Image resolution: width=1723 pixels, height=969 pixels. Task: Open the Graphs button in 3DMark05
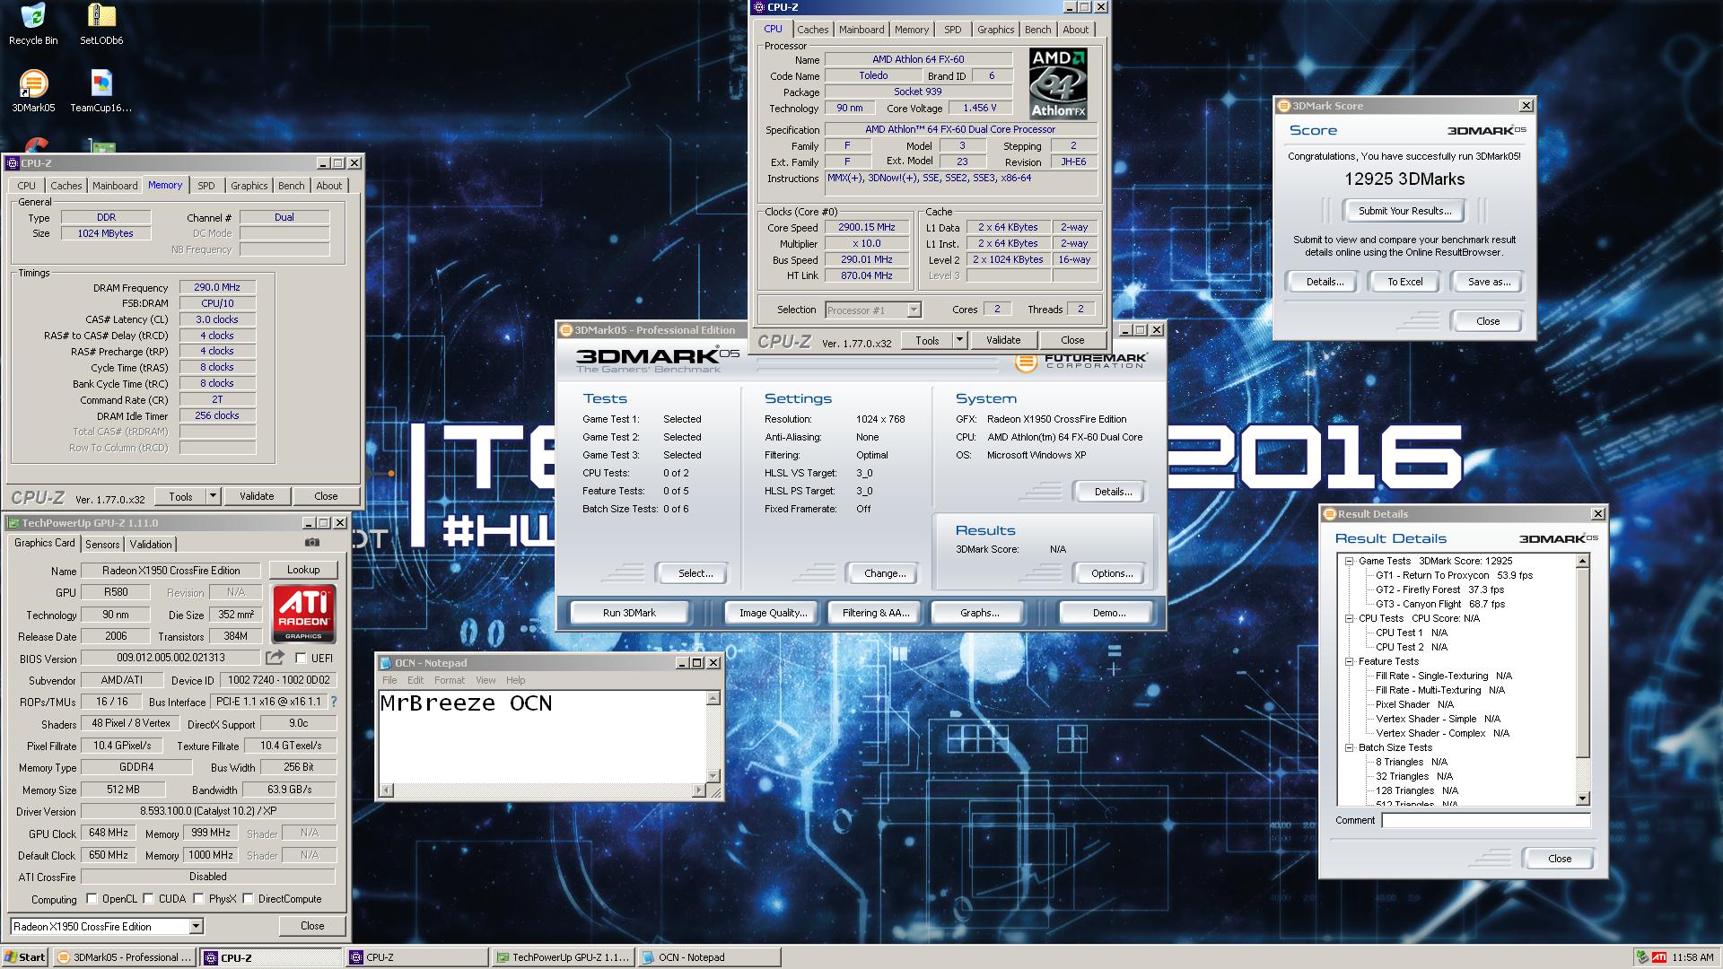[979, 613]
